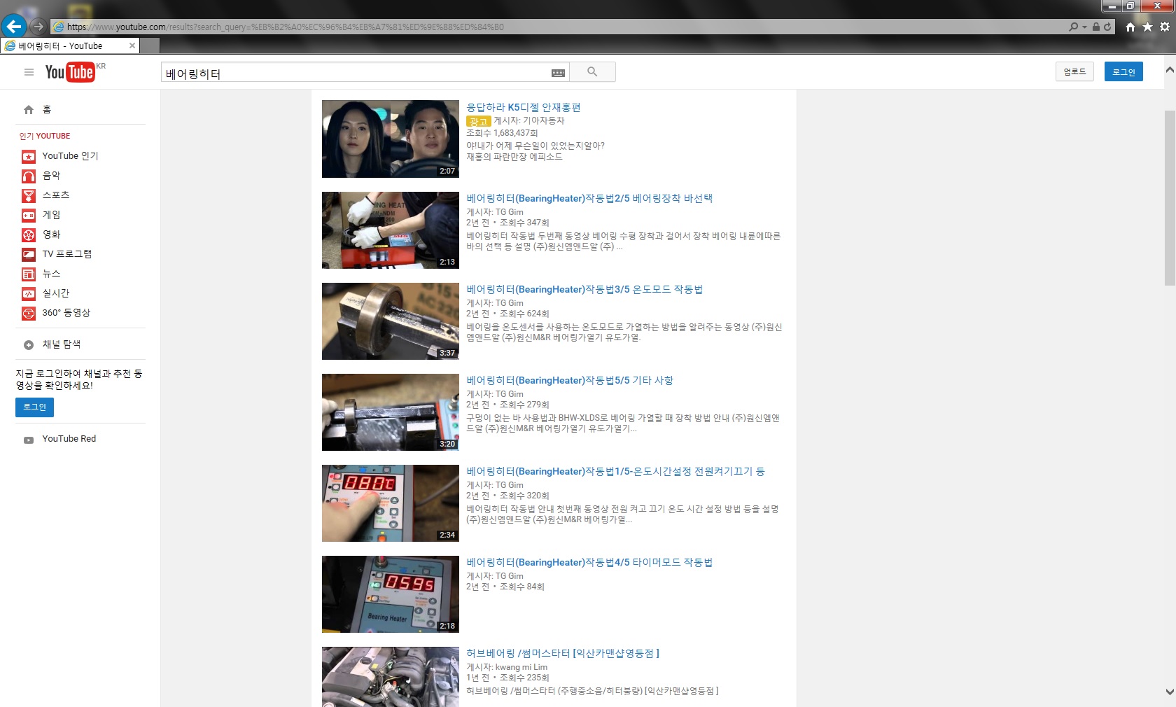Click the 2:34 temperature display thumbnail
Image resolution: width=1176 pixels, height=707 pixels.
pos(391,503)
